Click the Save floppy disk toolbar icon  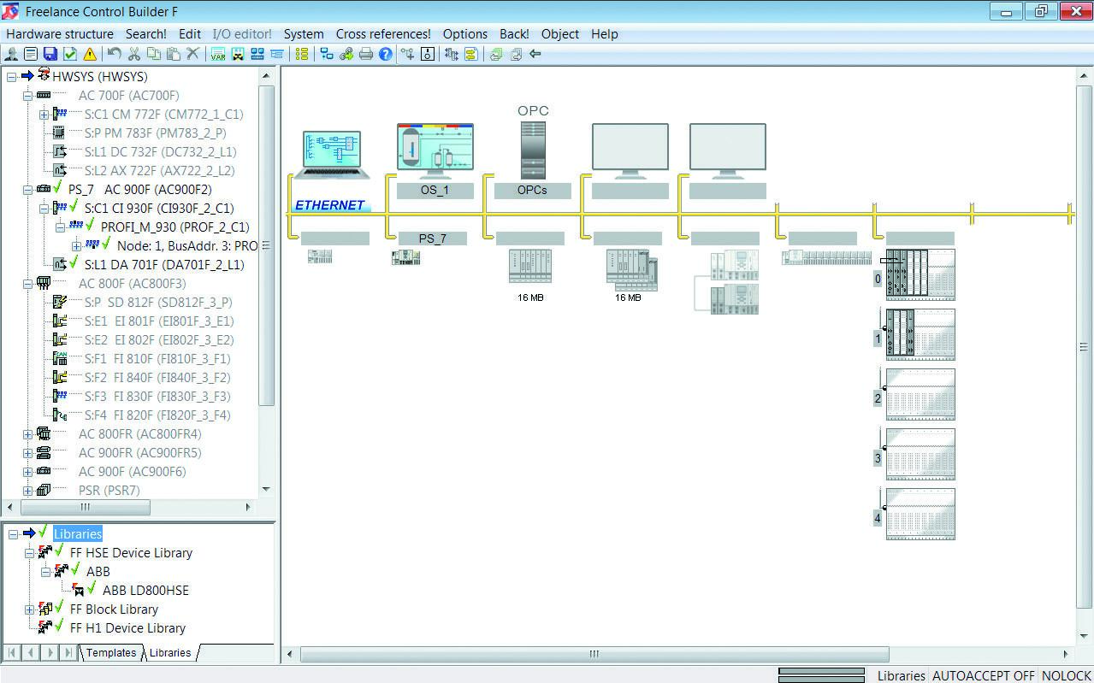[50, 54]
